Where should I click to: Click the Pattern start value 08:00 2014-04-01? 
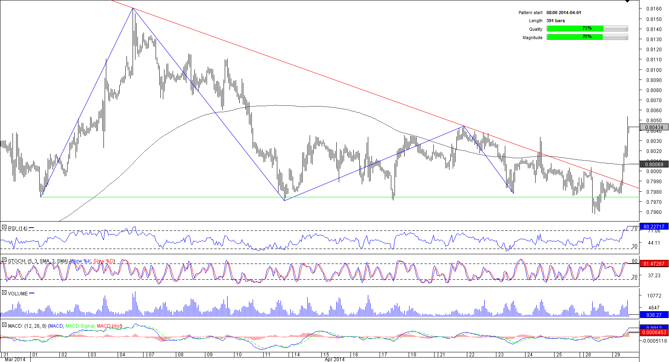coord(564,13)
